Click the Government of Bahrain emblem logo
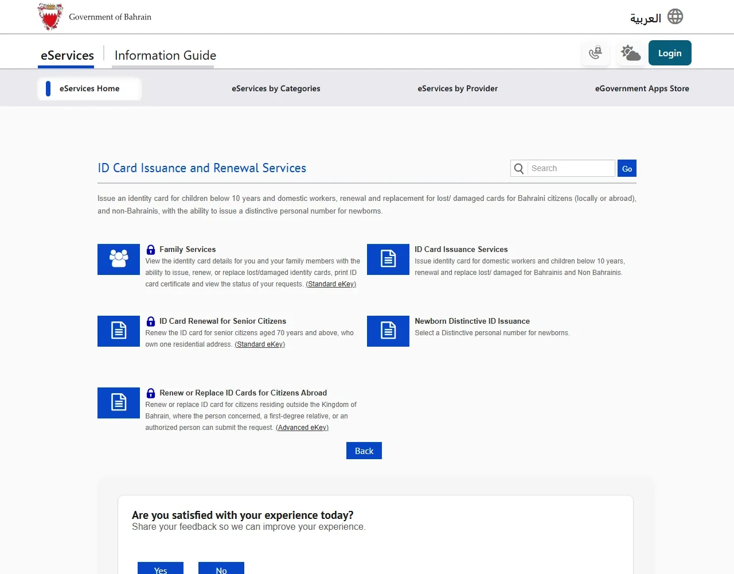This screenshot has height=574, width=734. [50, 17]
